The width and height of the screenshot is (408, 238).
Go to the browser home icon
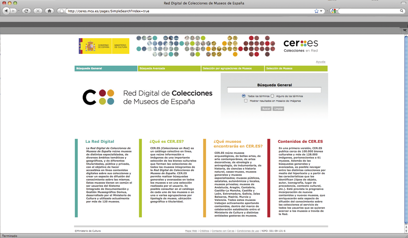(49, 11)
